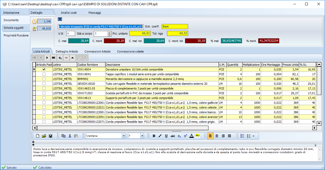Click the black up-triangle edit button
This screenshot has width=325, height=170.
point(73,58)
